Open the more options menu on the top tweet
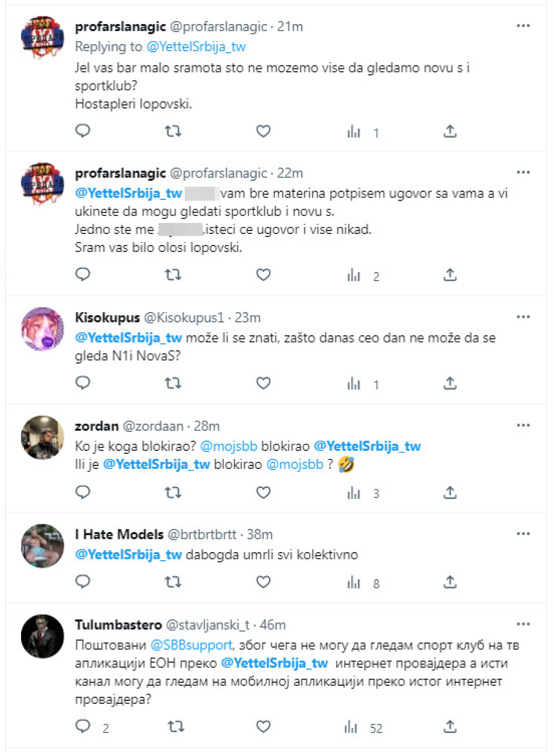 tap(525, 25)
